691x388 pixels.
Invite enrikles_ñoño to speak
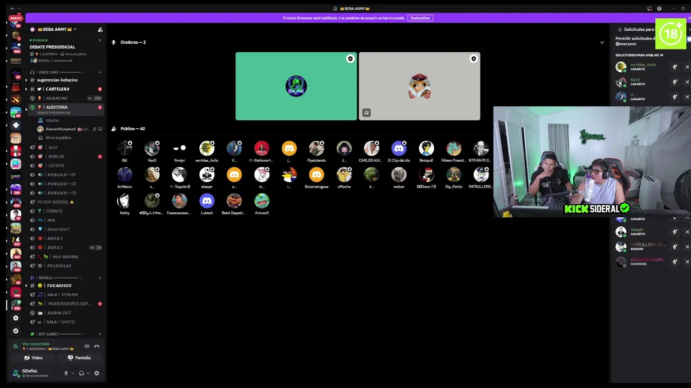point(675,67)
